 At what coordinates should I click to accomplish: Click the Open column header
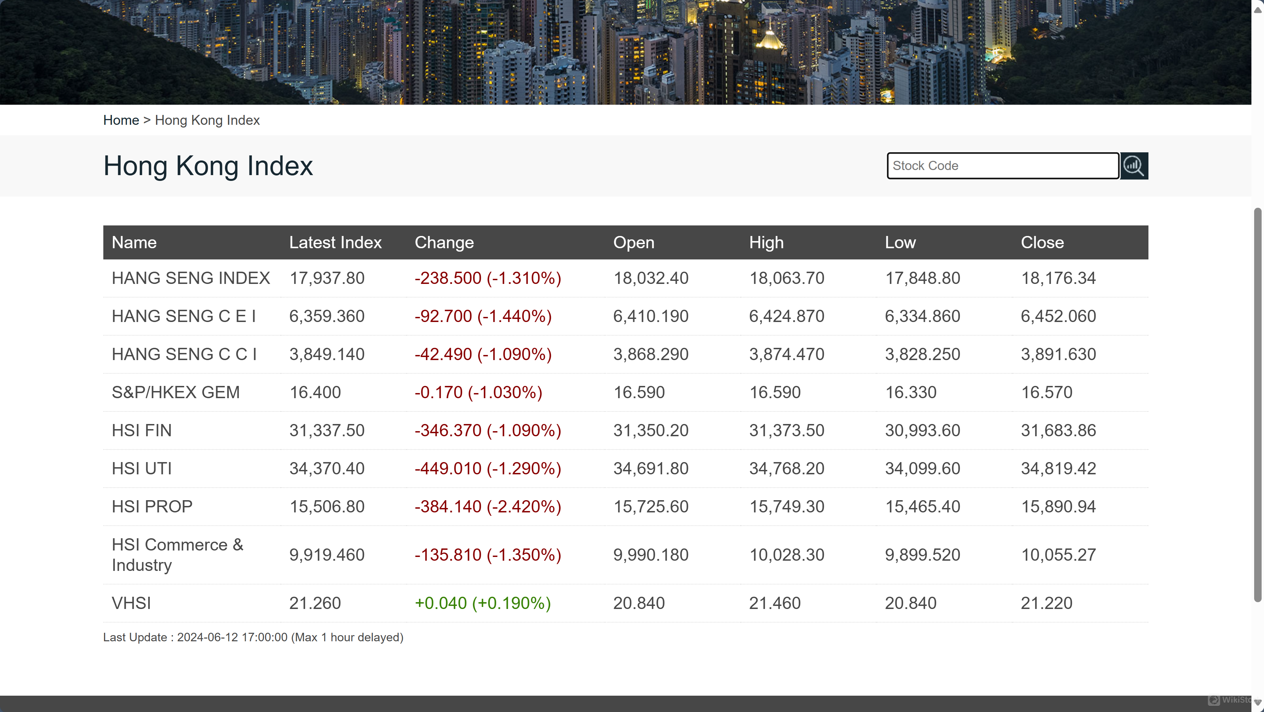click(x=634, y=242)
